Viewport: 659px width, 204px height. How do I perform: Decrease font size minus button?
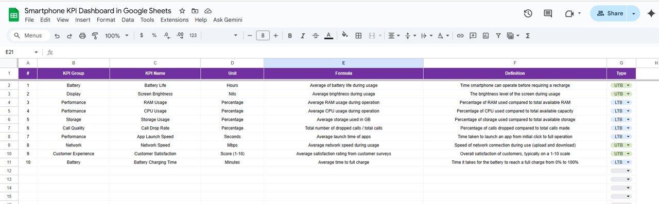click(x=250, y=35)
